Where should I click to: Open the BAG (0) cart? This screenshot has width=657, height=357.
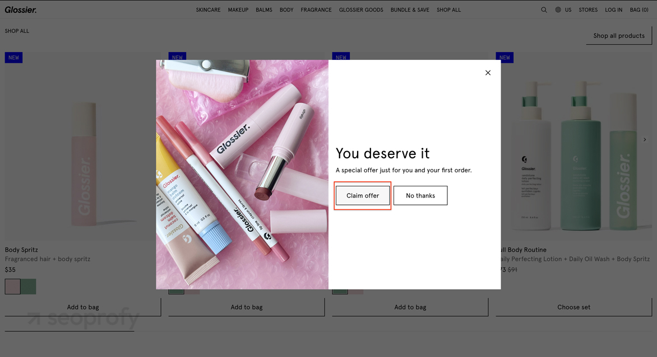pyautogui.click(x=639, y=10)
